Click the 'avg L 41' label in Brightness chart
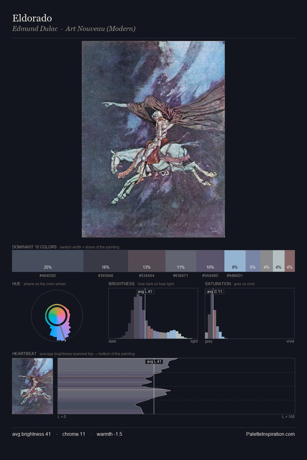This screenshot has width=307, height=460. (x=145, y=292)
